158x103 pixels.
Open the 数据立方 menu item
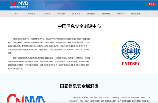pos(76,14)
